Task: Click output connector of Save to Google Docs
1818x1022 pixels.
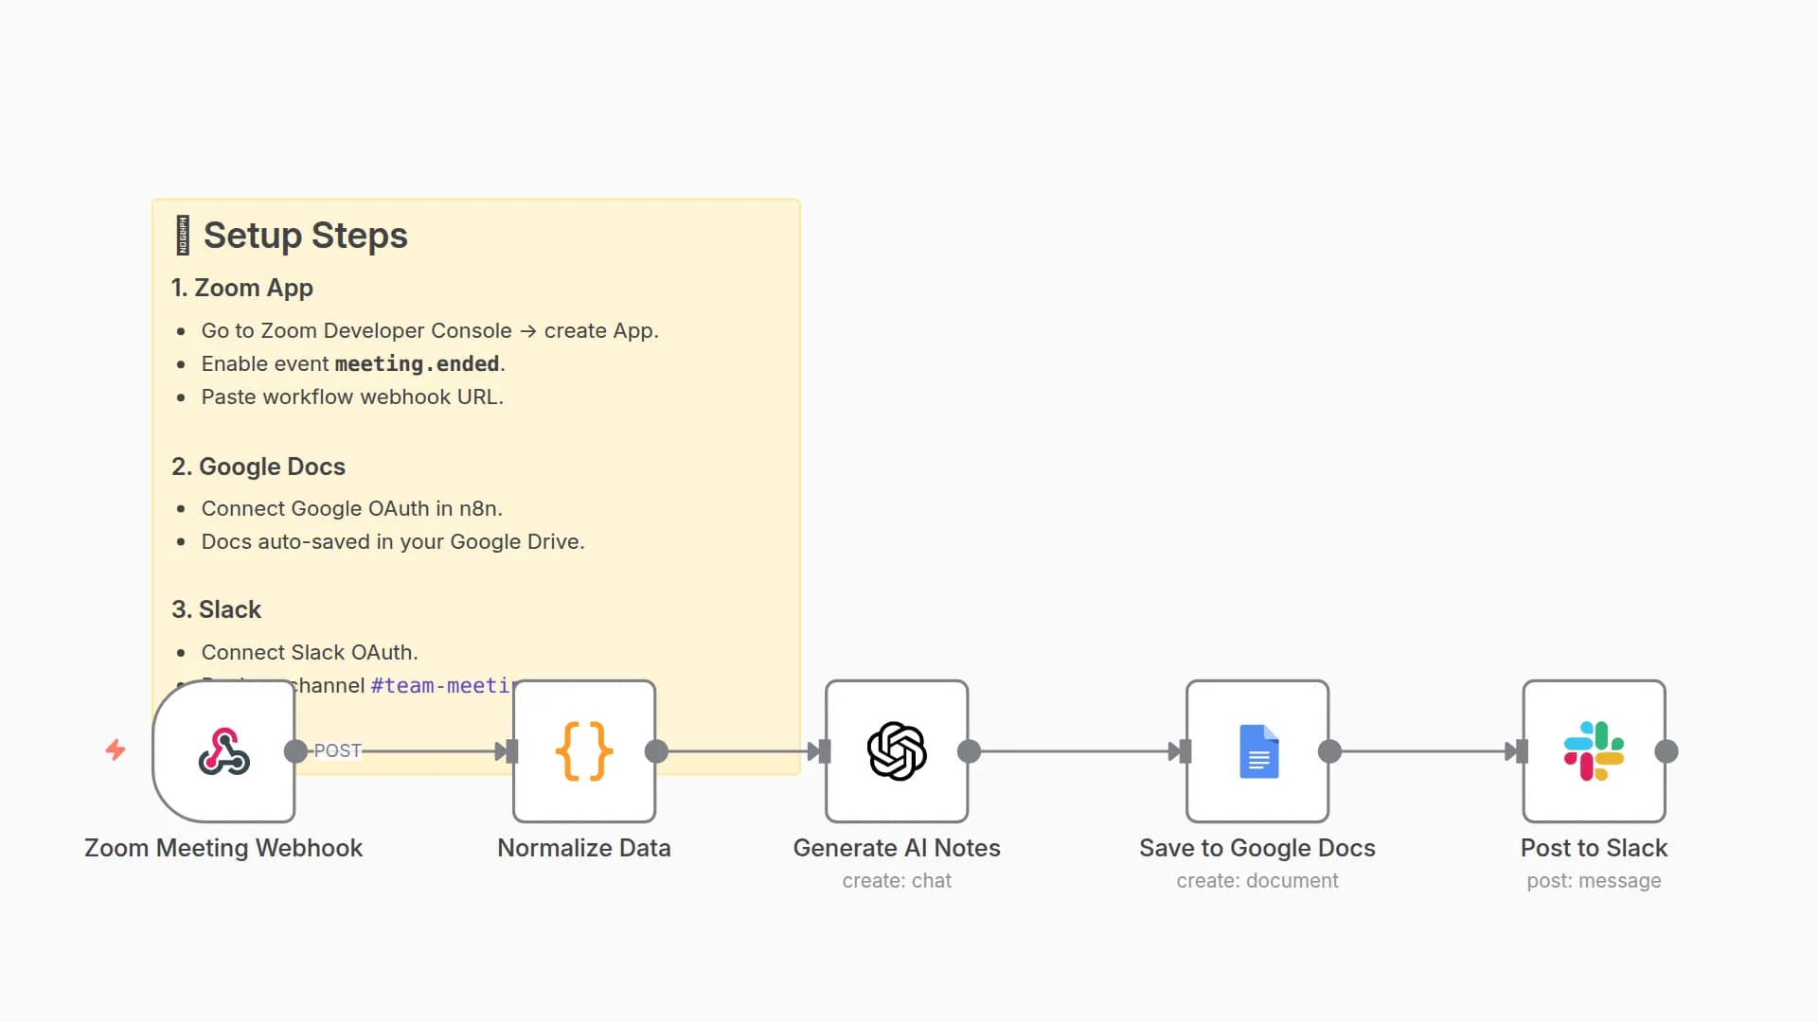Action: (x=1329, y=751)
